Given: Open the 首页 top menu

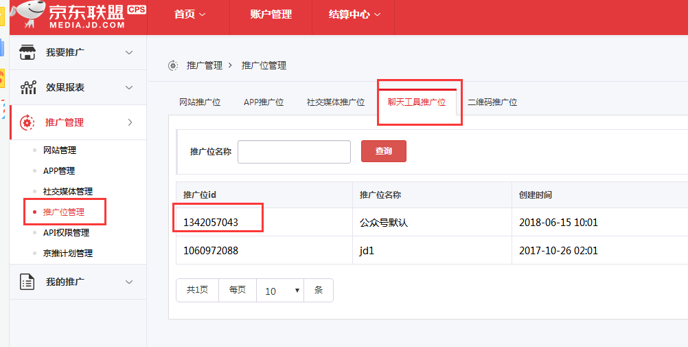Looking at the screenshot, I should click(x=189, y=14).
